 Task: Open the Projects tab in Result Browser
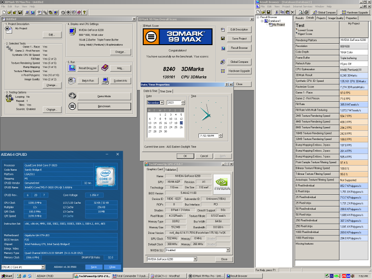coord(321,18)
